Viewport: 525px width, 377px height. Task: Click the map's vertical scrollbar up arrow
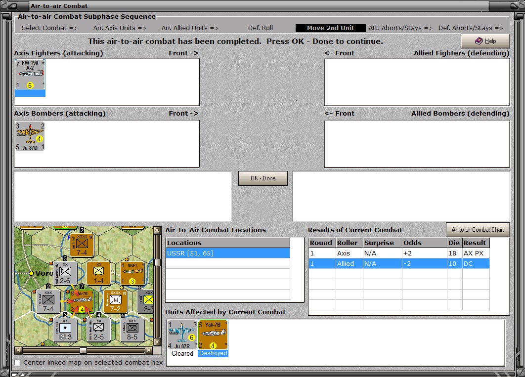[157, 230]
